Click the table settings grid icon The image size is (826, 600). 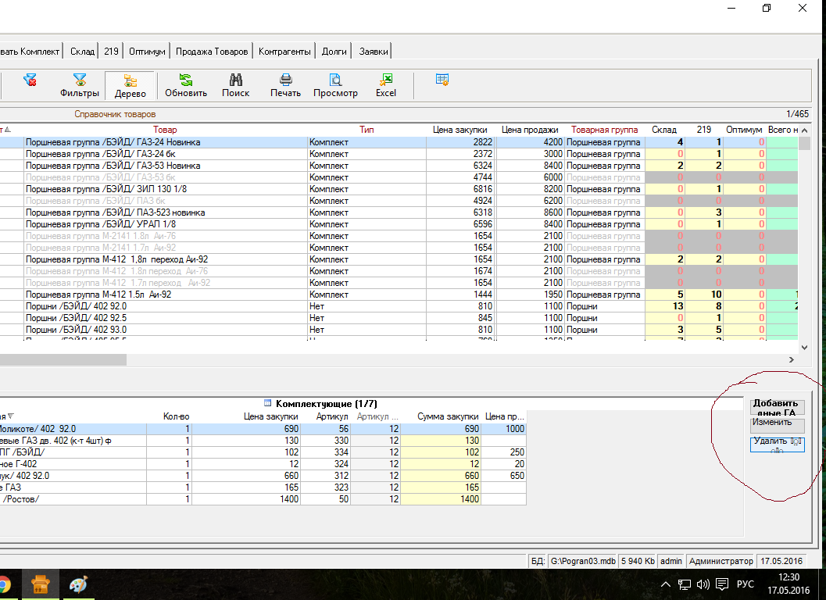442,80
